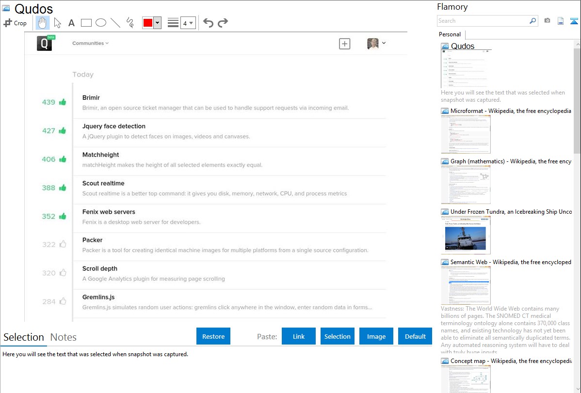Open the Jquery face detection link
The width and height of the screenshot is (581, 393).
[114, 126]
